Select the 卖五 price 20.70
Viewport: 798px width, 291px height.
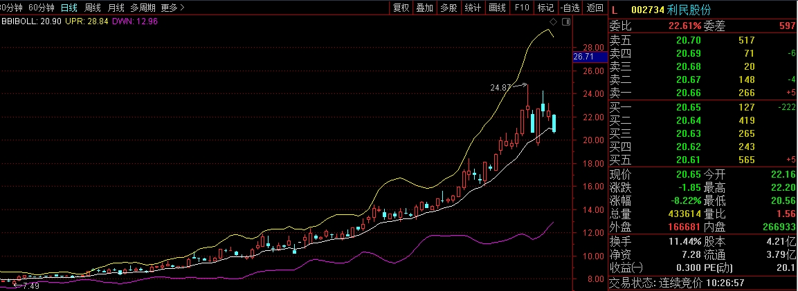[x=688, y=40]
